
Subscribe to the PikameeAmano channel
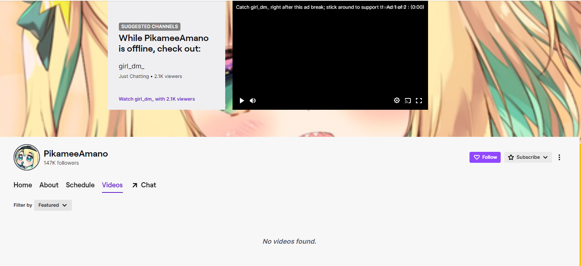pyautogui.click(x=528, y=157)
